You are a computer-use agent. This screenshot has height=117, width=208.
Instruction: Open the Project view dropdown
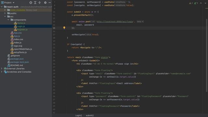(x=14, y=3)
